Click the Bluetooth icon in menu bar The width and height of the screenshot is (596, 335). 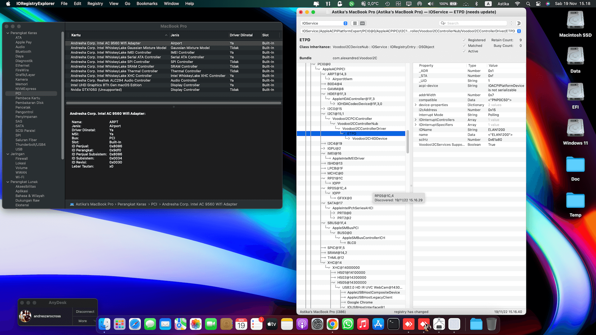pos(476,4)
